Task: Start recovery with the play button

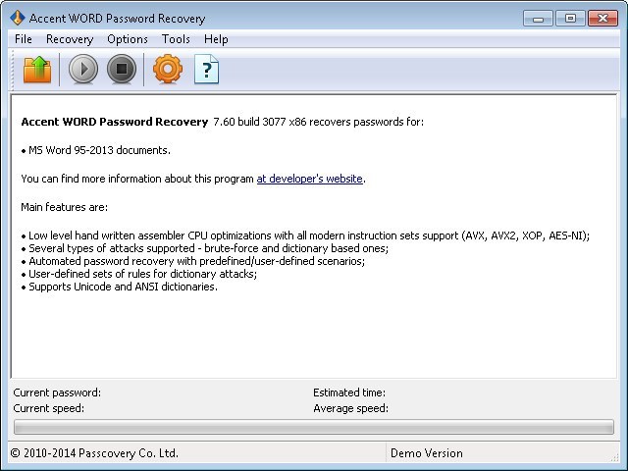Action: click(83, 70)
